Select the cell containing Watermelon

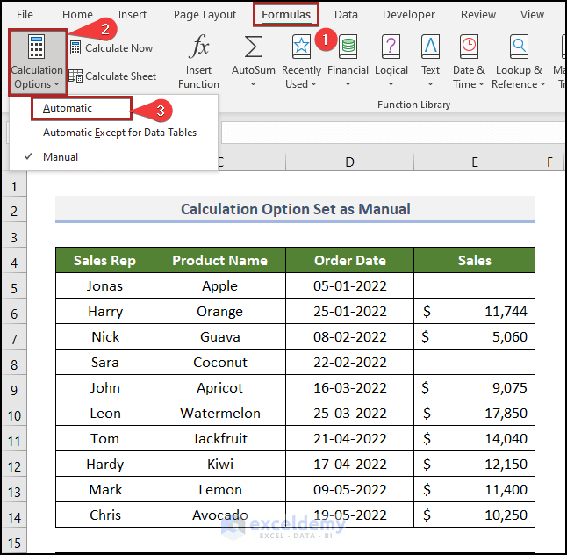[x=219, y=413]
